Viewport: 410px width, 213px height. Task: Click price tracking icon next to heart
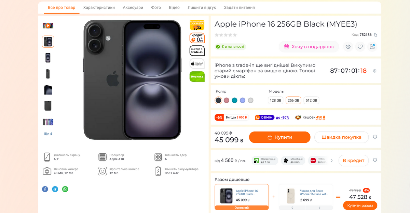tap(372, 47)
